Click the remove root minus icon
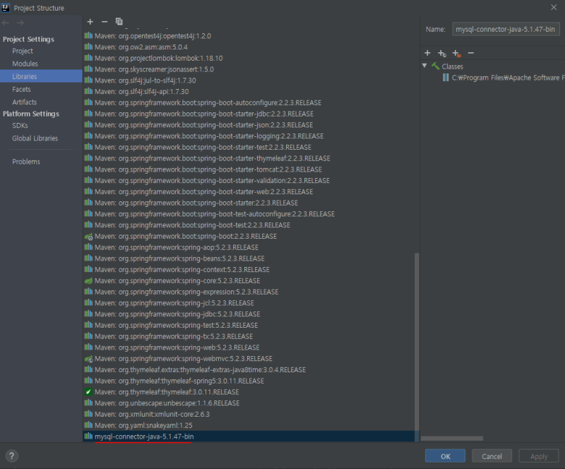This screenshot has height=469, width=565. (x=471, y=53)
